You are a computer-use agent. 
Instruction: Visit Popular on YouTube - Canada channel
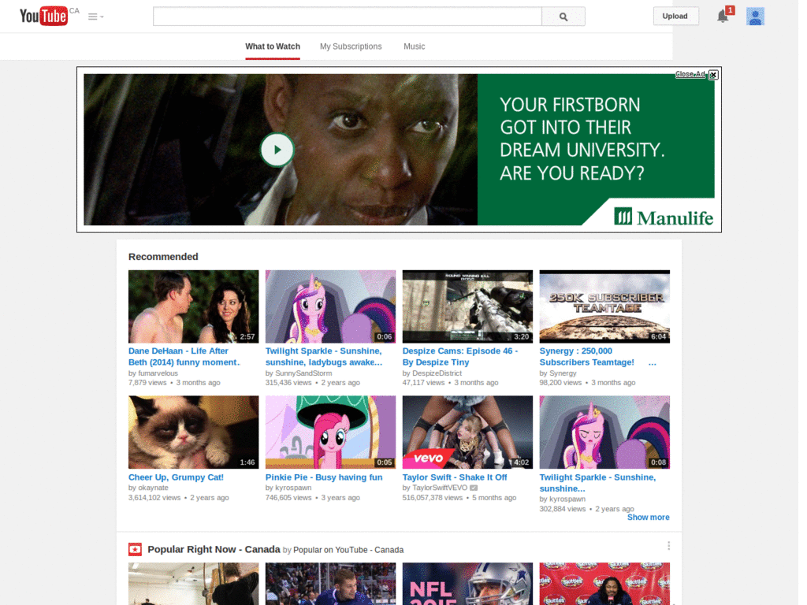(348, 550)
